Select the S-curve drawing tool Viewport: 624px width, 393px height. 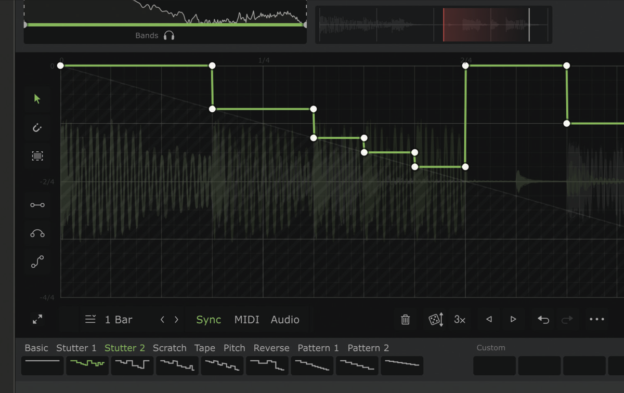point(37,261)
